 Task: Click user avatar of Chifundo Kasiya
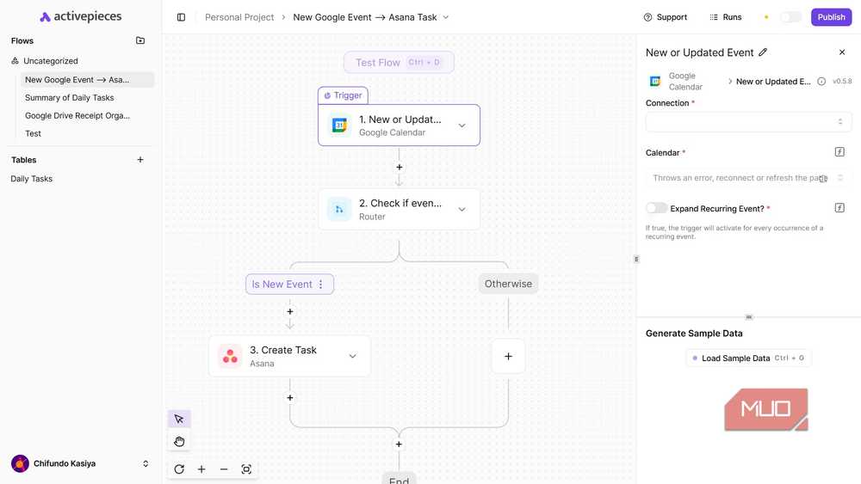[x=21, y=463]
